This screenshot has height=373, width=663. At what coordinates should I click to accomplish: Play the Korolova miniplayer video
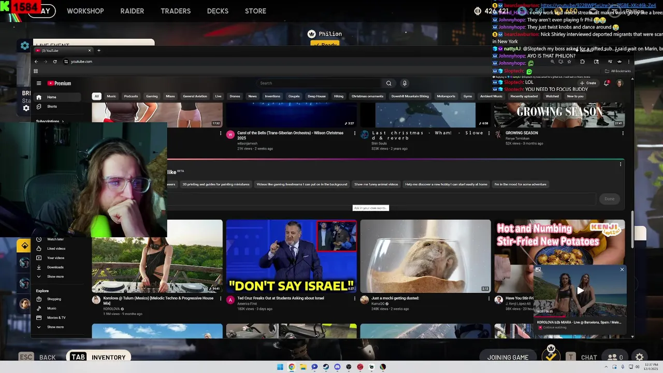580,291
